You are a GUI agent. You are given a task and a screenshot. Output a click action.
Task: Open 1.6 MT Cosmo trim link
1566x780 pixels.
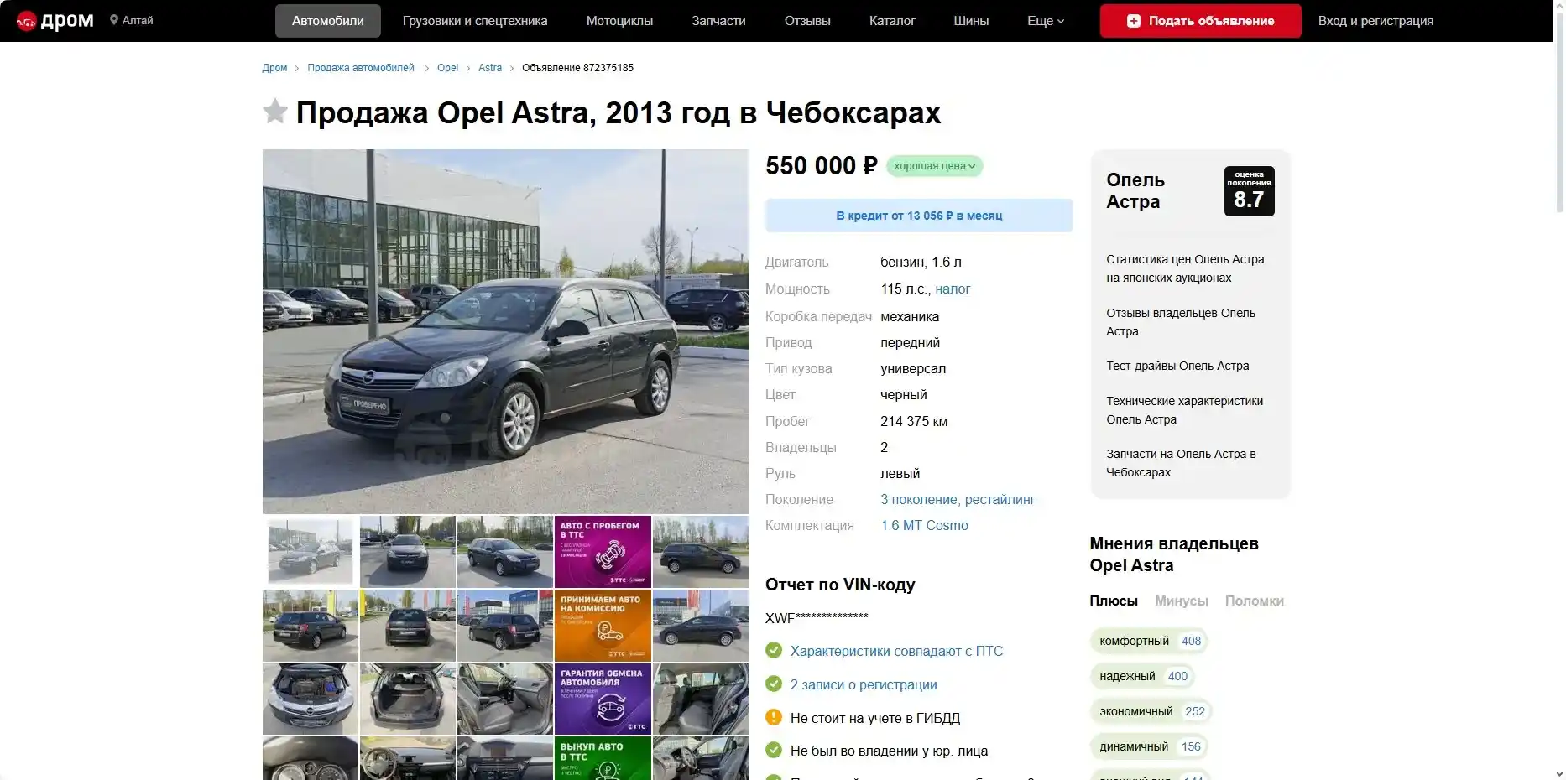[x=924, y=525]
